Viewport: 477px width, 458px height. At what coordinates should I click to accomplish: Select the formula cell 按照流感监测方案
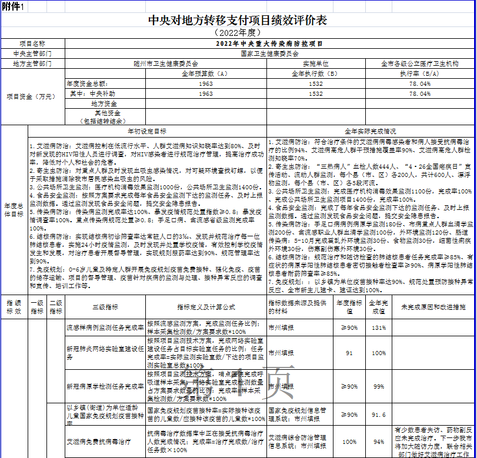tap(206, 327)
